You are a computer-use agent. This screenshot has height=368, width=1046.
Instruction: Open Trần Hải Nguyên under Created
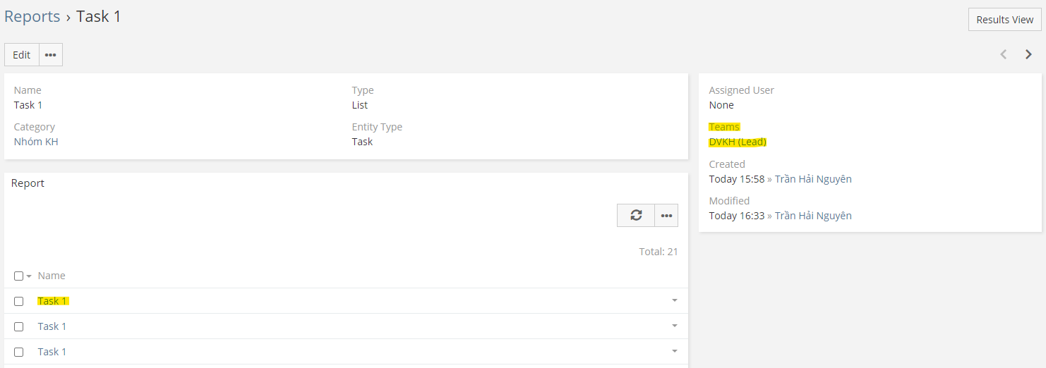pyautogui.click(x=813, y=179)
